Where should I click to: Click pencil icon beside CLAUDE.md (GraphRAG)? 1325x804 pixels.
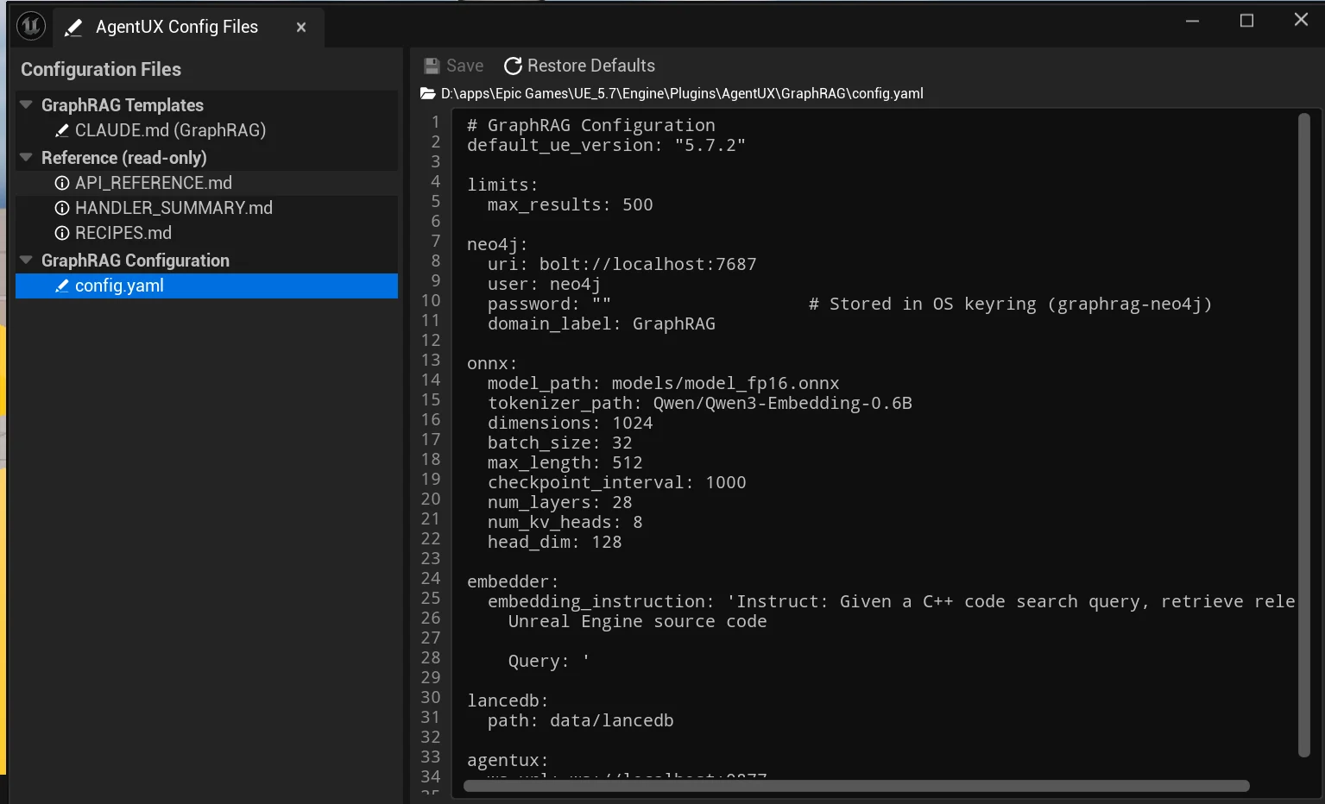(62, 130)
